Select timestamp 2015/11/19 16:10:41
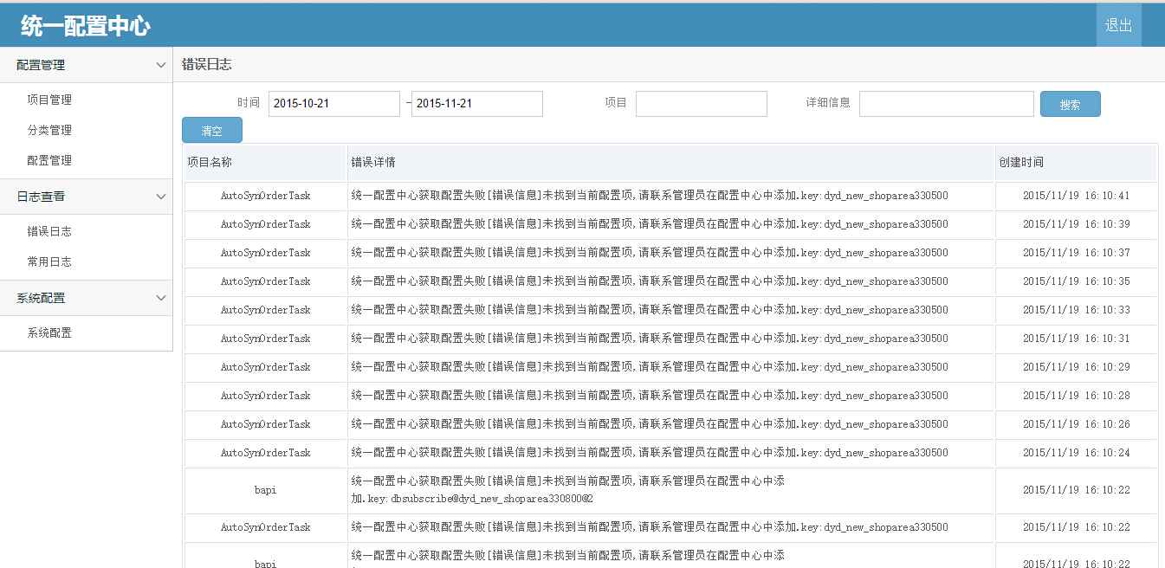This screenshot has height=568, width=1165. pos(1077,196)
